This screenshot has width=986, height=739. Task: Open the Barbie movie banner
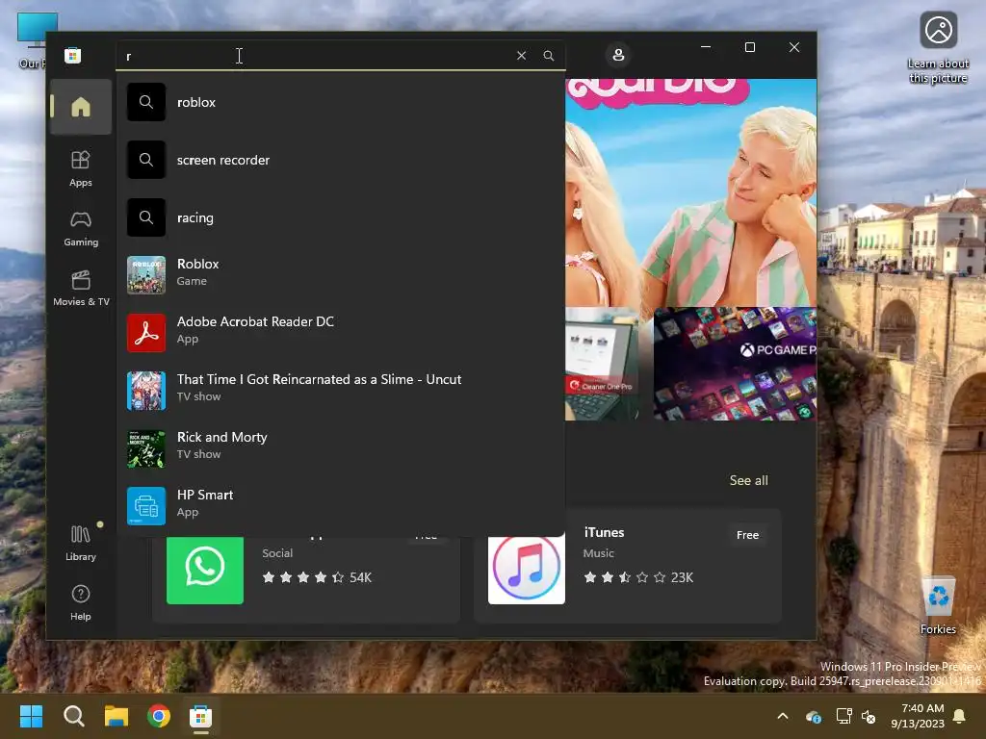click(x=690, y=191)
